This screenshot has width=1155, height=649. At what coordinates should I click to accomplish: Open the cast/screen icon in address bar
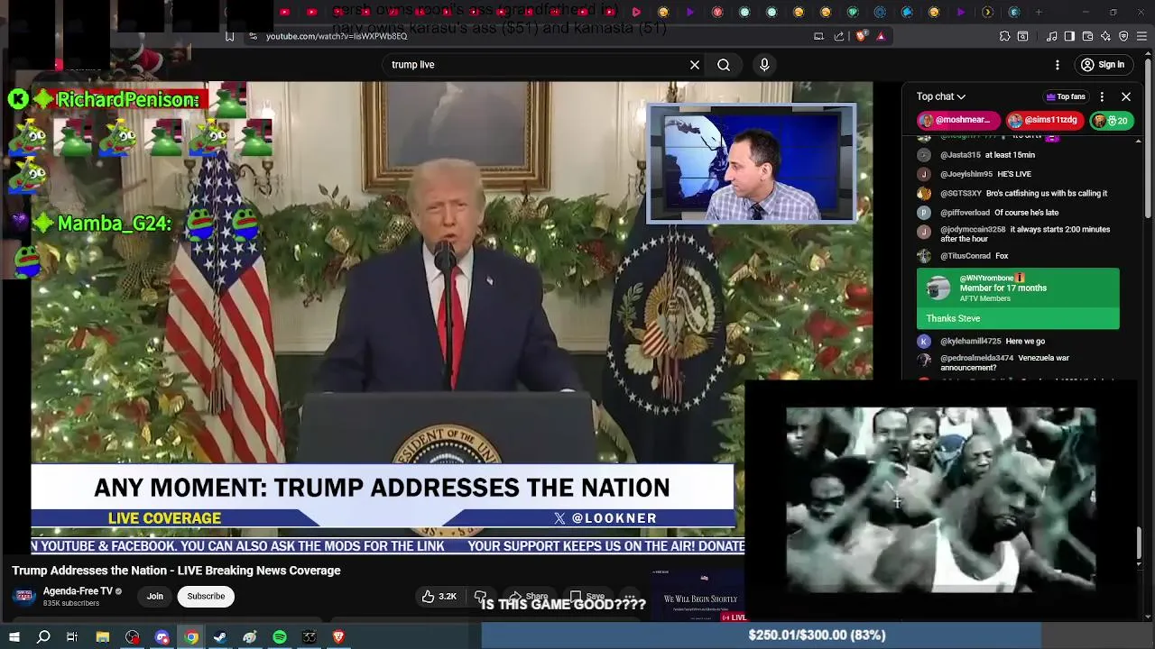818,36
